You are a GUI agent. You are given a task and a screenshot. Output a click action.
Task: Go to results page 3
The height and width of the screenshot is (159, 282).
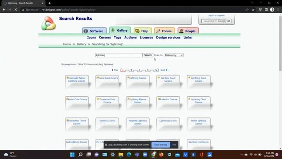[x=139, y=70]
